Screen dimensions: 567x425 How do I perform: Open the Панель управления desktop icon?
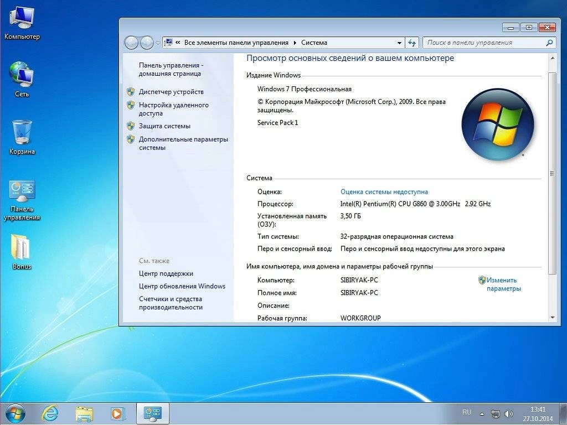tap(22, 200)
